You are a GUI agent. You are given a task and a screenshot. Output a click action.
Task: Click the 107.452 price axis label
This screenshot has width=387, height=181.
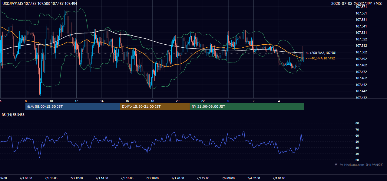(x=362, y=85)
